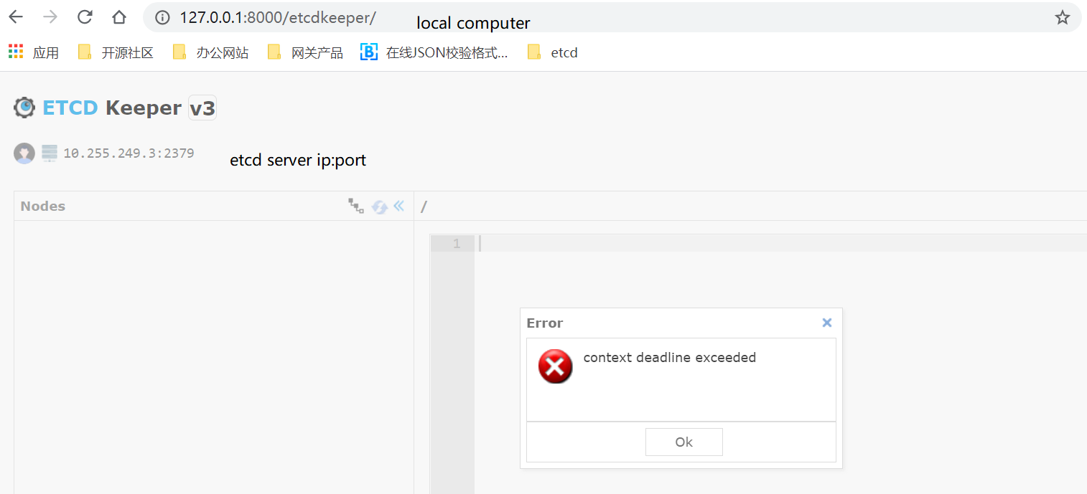Open the browser home page
The height and width of the screenshot is (494, 1087).
point(119,17)
